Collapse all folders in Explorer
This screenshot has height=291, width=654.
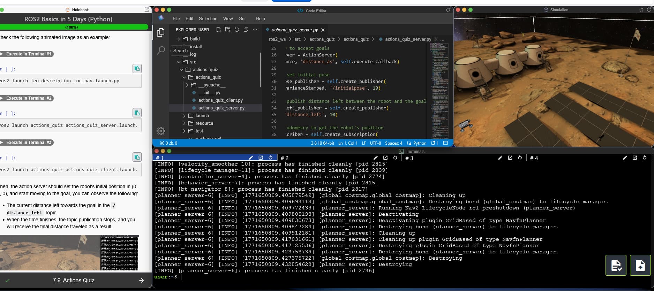point(246,30)
